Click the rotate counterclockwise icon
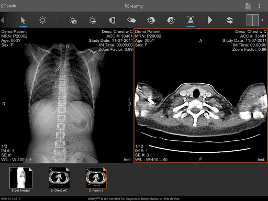The width and height of the screenshot is (268, 201). tap(151, 20)
